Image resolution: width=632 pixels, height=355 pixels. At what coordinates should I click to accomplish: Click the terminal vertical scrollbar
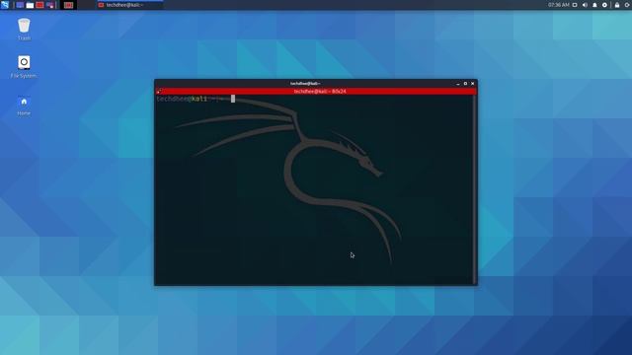point(474,189)
